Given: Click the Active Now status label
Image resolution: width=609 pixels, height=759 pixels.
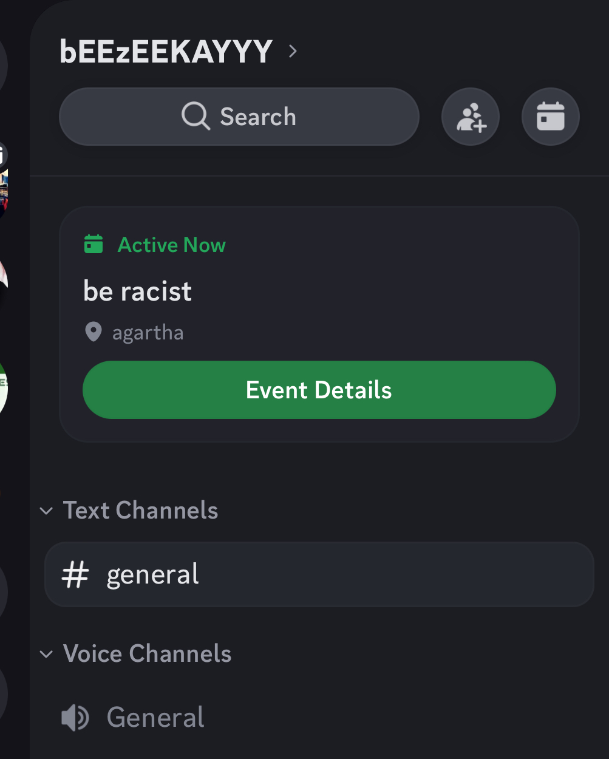Looking at the screenshot, I should [172, 245].
